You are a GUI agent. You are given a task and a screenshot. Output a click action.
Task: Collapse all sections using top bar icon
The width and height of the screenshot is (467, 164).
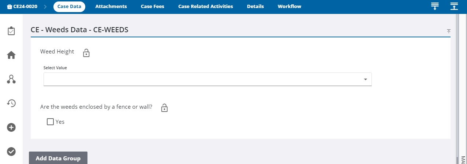click(454, 6)
